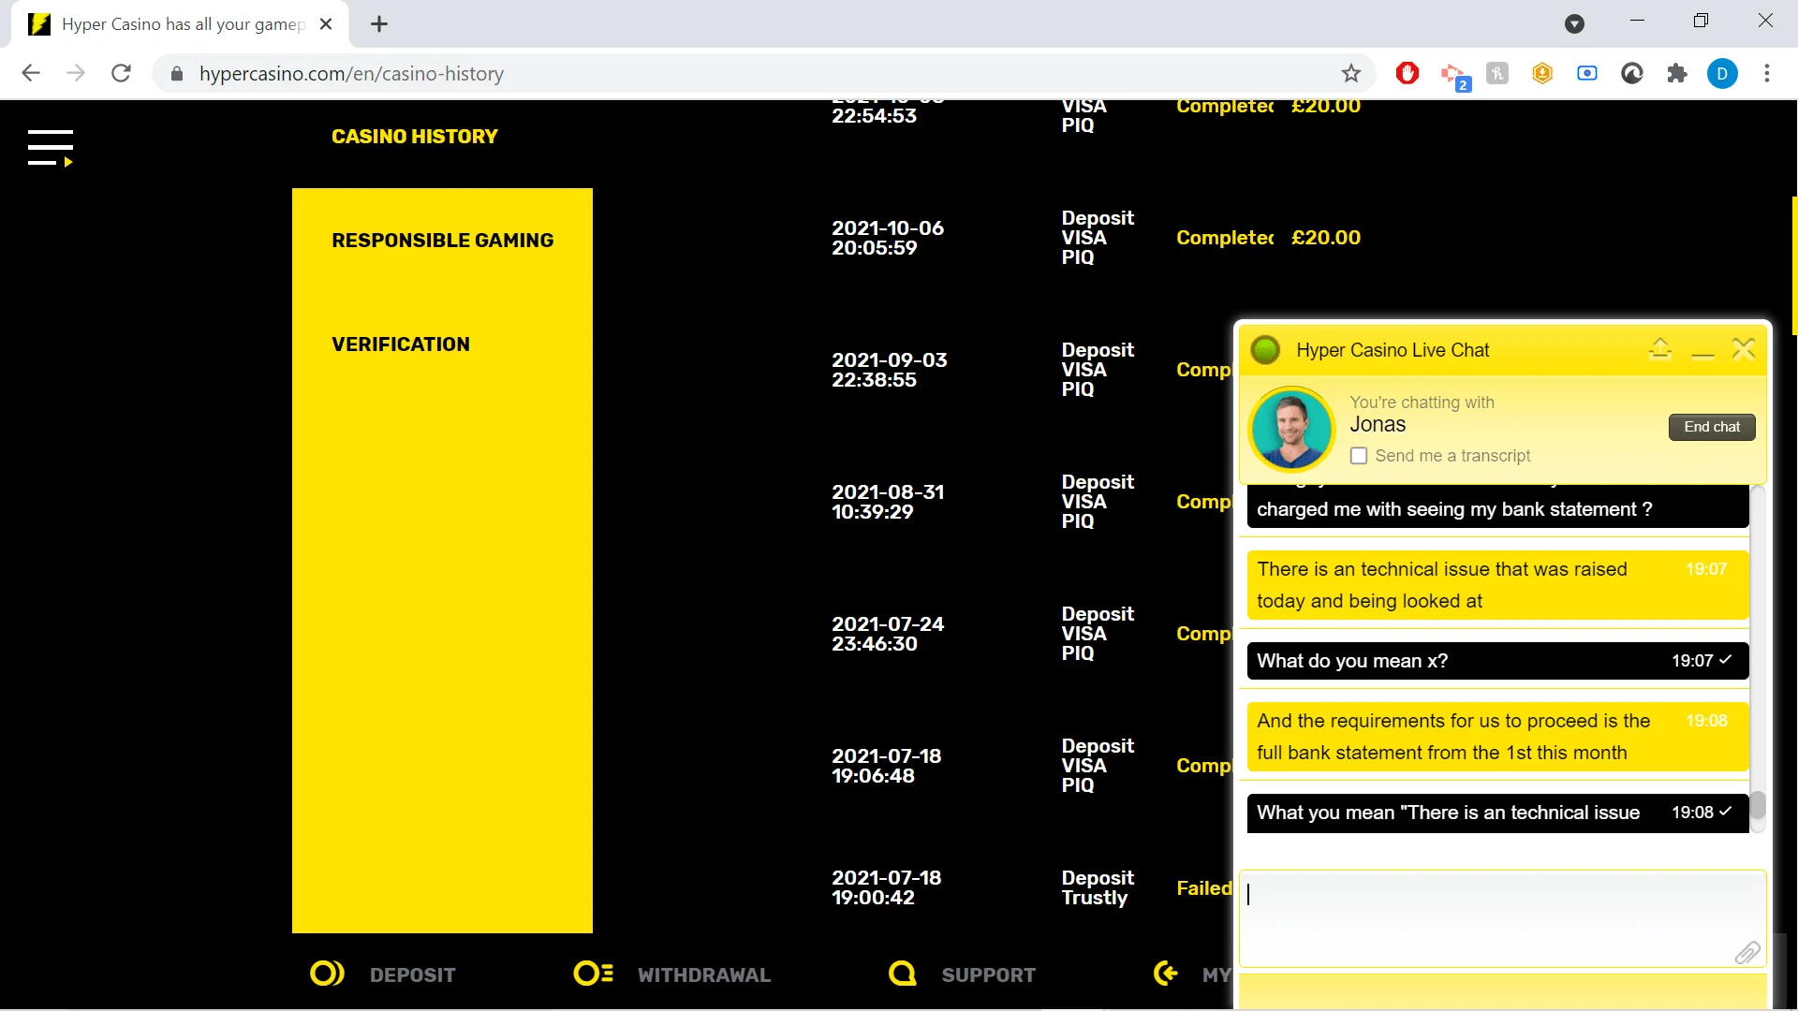The image size is (1798, 1011).
Task: Open the Chrome profile avatar D
Action: point(1722,73)
